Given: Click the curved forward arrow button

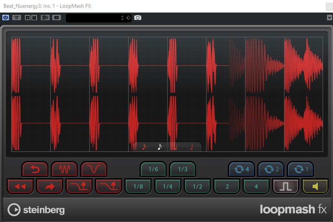Looking at the screenshot, I should pos(50,187).
